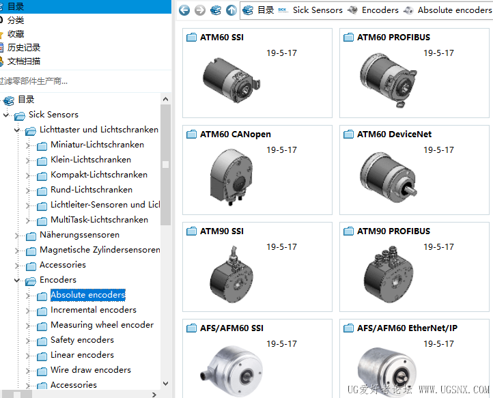Image resolution: width=493 pixels, height=398 pixels.
Task: Open the ATM60 PROFIBUS encoder thumbnail
Action: 388,80
